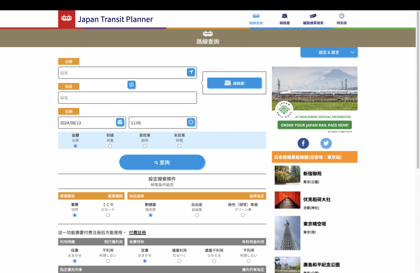The image size is (420, 273).
Task: Open Twitter share icon
Action: coord(326,143)
